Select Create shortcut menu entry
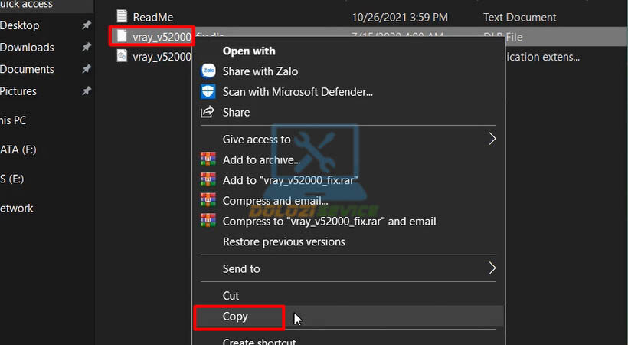The width and height of the screenshot is (628, 345). click(x=259, y=341)
